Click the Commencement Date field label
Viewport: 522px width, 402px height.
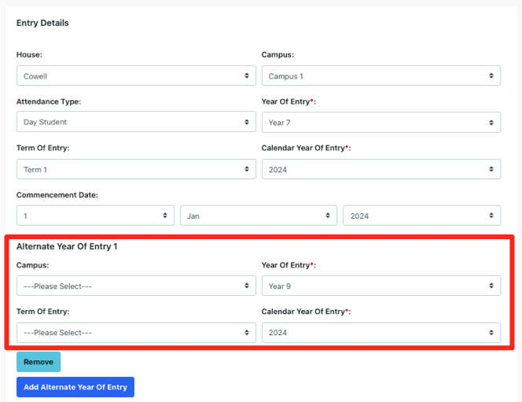(x=57, y=194)
